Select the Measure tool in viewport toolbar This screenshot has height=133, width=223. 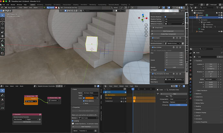point(3,45)
